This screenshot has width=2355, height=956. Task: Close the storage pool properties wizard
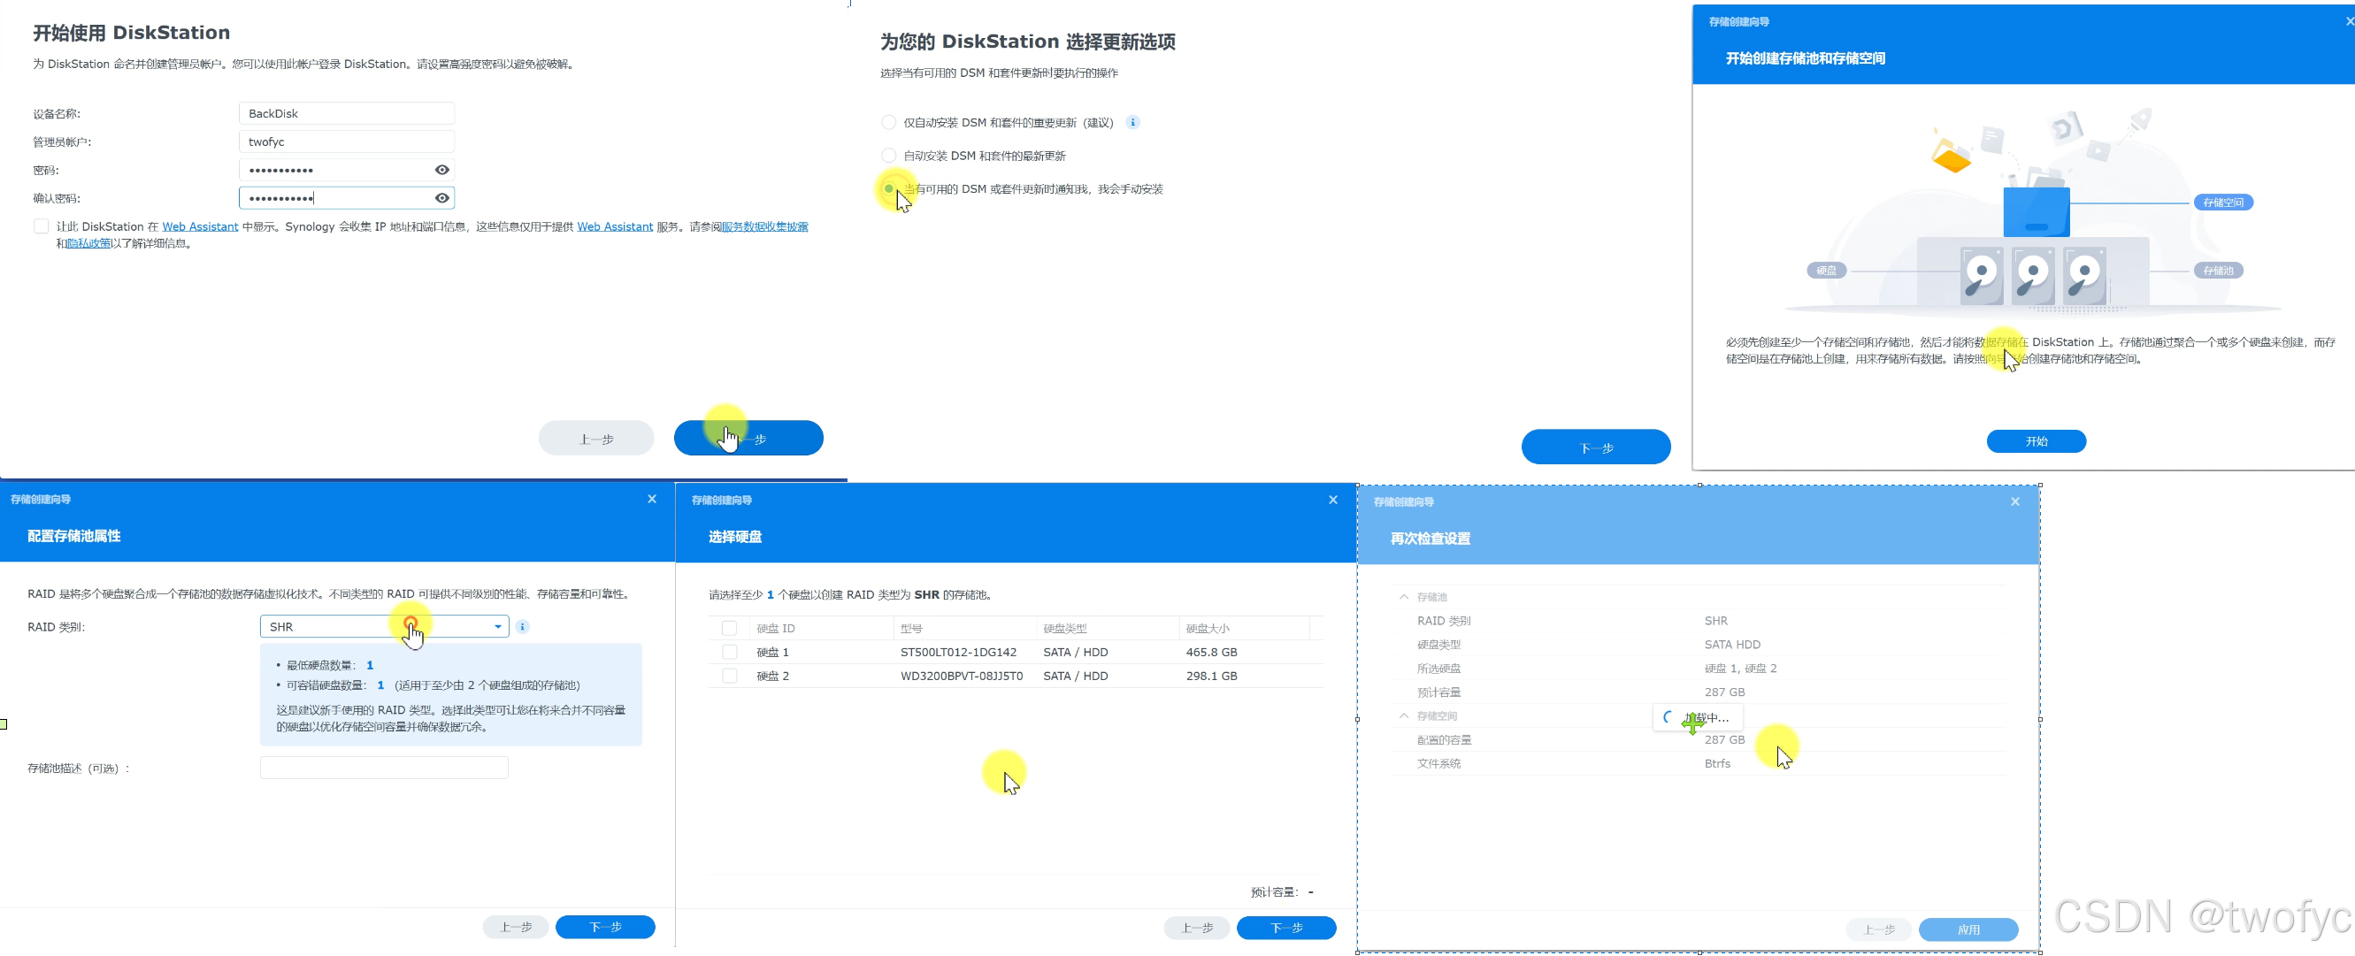click(x=652, y=499)
